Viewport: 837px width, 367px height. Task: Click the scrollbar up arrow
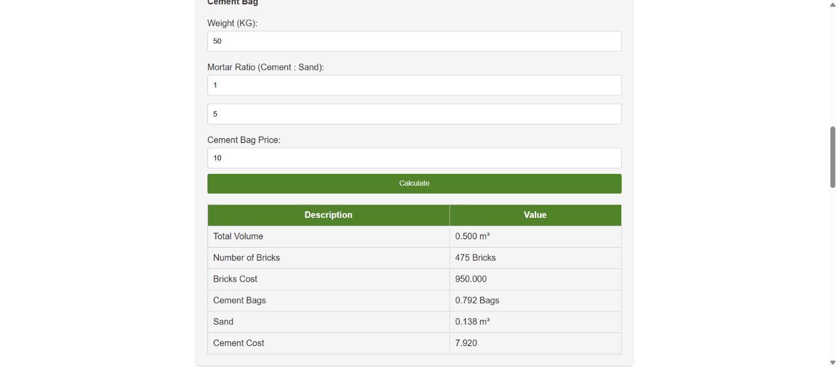[833, 4]
